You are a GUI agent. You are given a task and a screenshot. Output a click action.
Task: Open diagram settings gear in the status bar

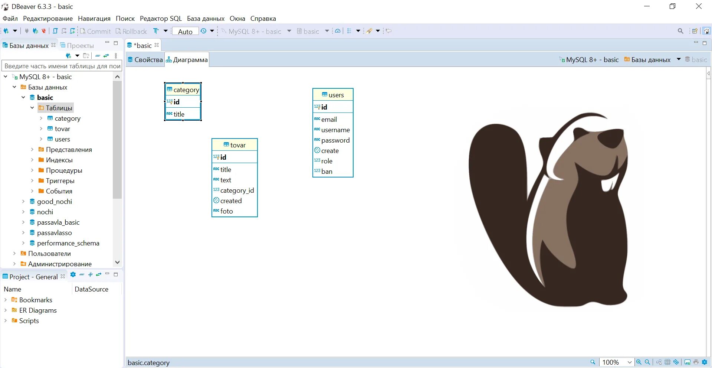tap(705, 362)
